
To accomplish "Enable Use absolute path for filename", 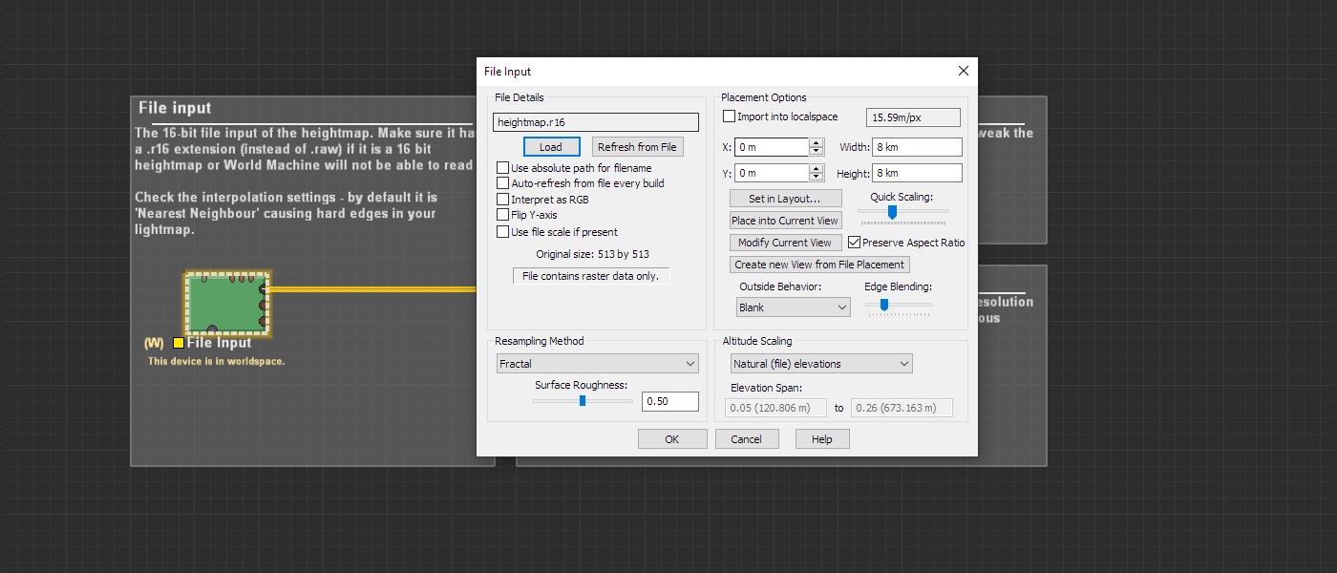I will [x=503, y=168].
